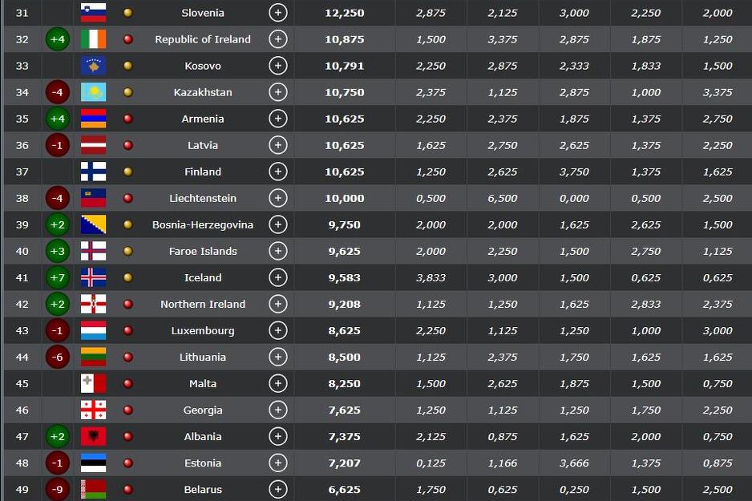The height and width of the screenshot is (501, 752).
Task: Click the Albania flag icon
Action: coord(93,436)
